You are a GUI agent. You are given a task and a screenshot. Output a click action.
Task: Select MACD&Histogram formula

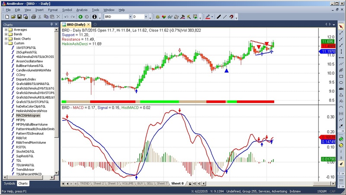pos(28,115)
